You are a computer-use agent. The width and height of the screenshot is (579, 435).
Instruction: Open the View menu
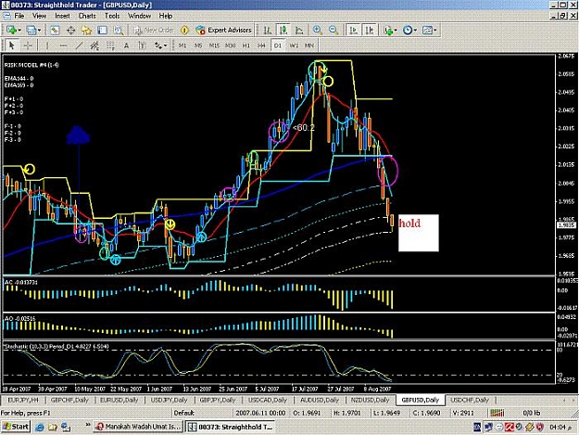click(39, 16)
